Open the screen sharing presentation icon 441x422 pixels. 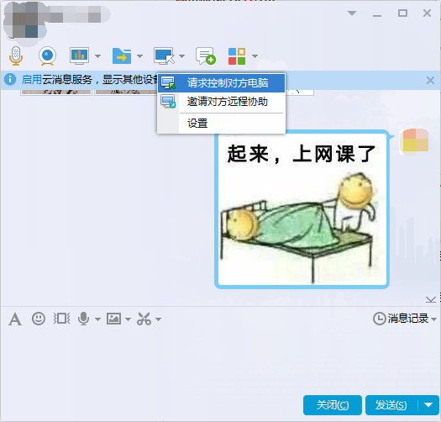[80, 55]
